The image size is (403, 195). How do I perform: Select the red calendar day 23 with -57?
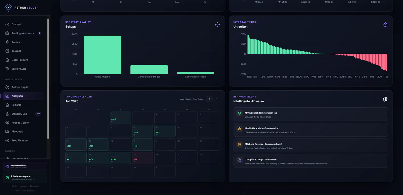click(x=143, y=158)
